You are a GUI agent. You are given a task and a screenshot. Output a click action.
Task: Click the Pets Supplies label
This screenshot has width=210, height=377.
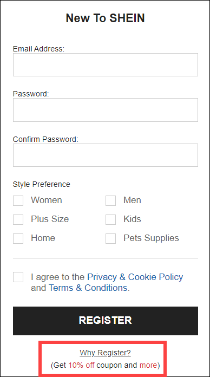pos(151,238)
